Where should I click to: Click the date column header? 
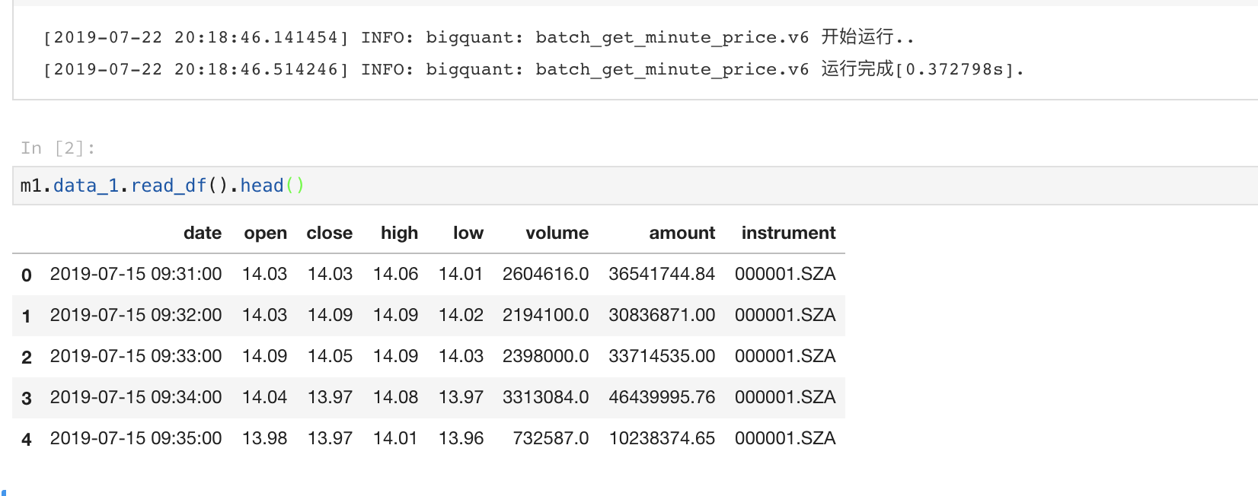[x=202, y=233]
